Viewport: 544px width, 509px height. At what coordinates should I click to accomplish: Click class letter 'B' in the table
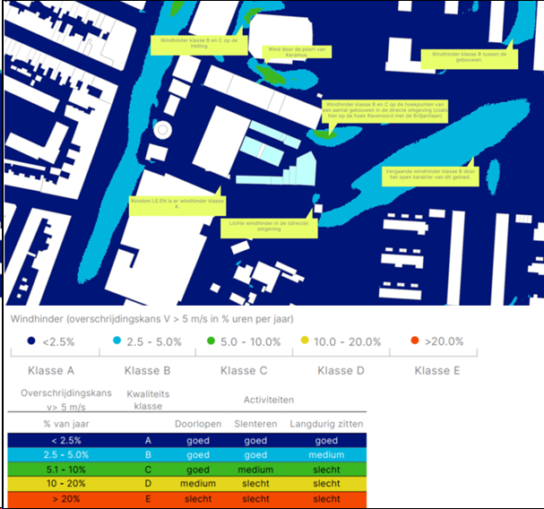click(x=148, y=454)
